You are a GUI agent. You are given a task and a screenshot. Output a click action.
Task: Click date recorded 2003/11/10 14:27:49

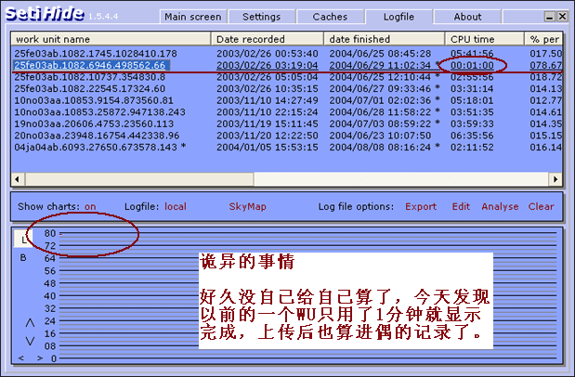[x=268, y=100]
